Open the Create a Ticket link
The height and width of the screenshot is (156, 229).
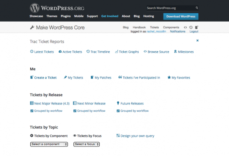click(x=46, y=77)
